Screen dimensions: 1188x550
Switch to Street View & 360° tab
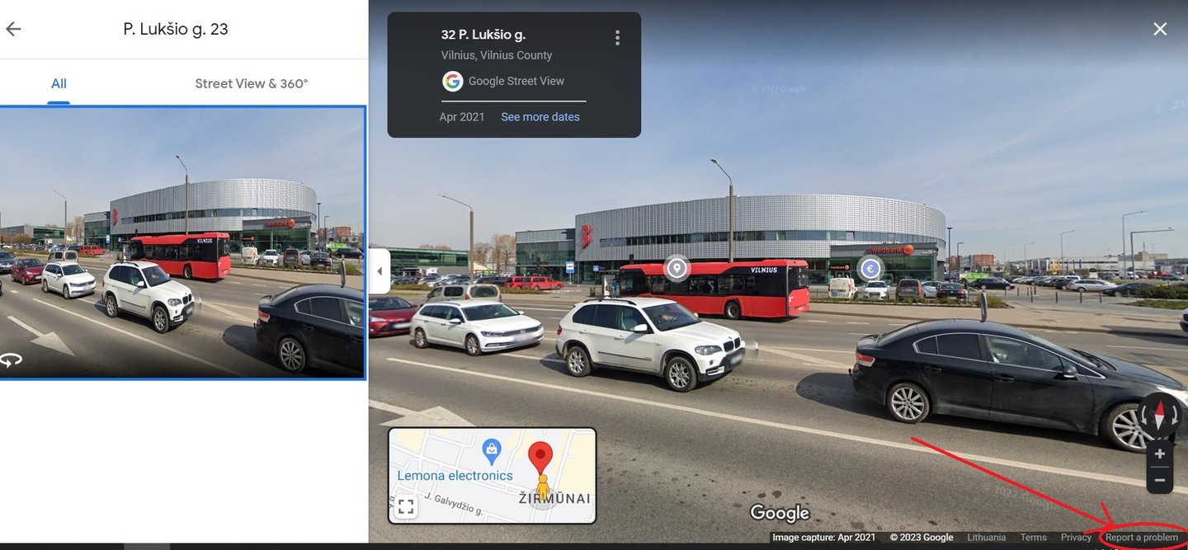252,83
